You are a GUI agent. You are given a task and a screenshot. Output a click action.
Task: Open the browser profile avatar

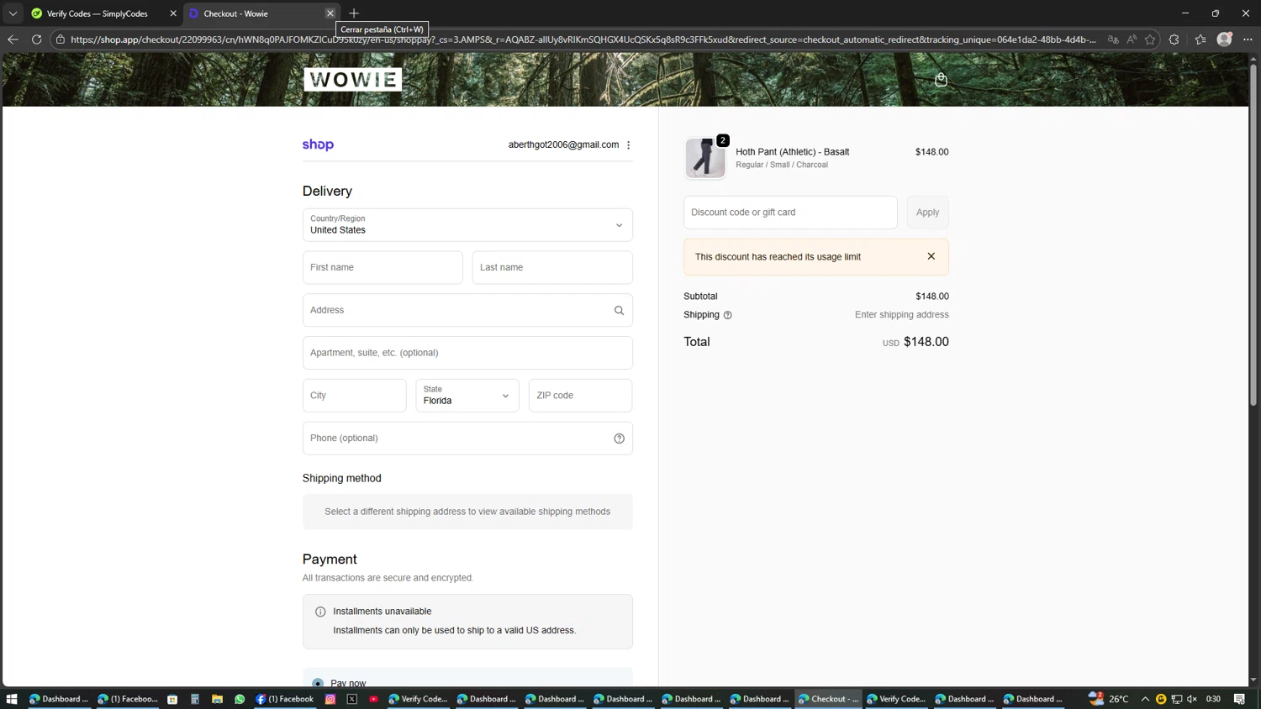point(1224,39)
